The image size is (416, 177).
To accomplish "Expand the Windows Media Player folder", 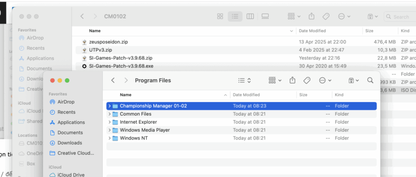I will (x=110, y=130).
